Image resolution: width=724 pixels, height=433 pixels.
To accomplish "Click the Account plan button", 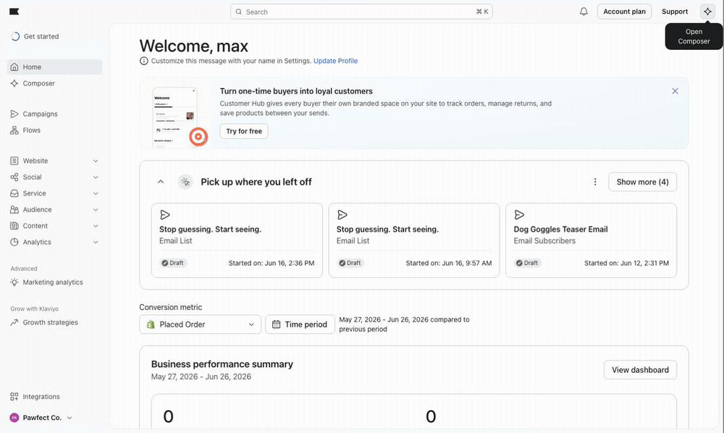I will pyautogui.click(x=624, y=12).
